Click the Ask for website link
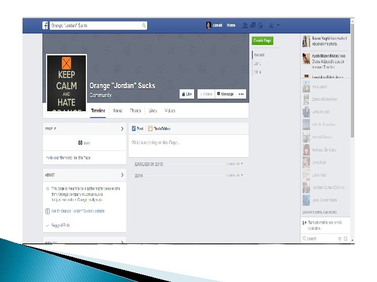This screenshot has height=282, width=377. point(78,211)
